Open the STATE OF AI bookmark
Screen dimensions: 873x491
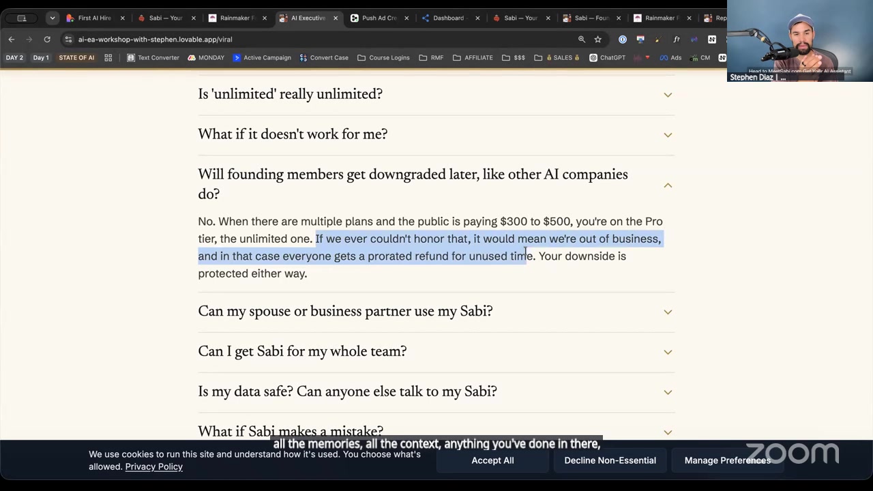(76, 58)
